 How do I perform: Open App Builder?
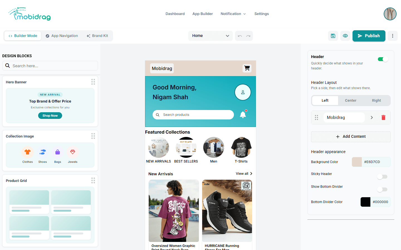click(x=202, y=14)
